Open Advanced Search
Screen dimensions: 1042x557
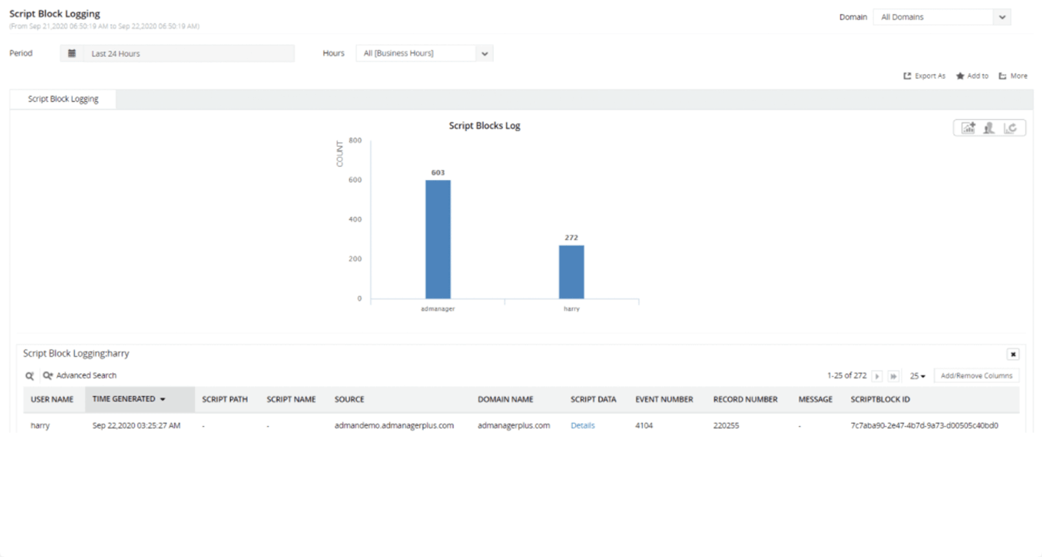(x=80, y=376)
